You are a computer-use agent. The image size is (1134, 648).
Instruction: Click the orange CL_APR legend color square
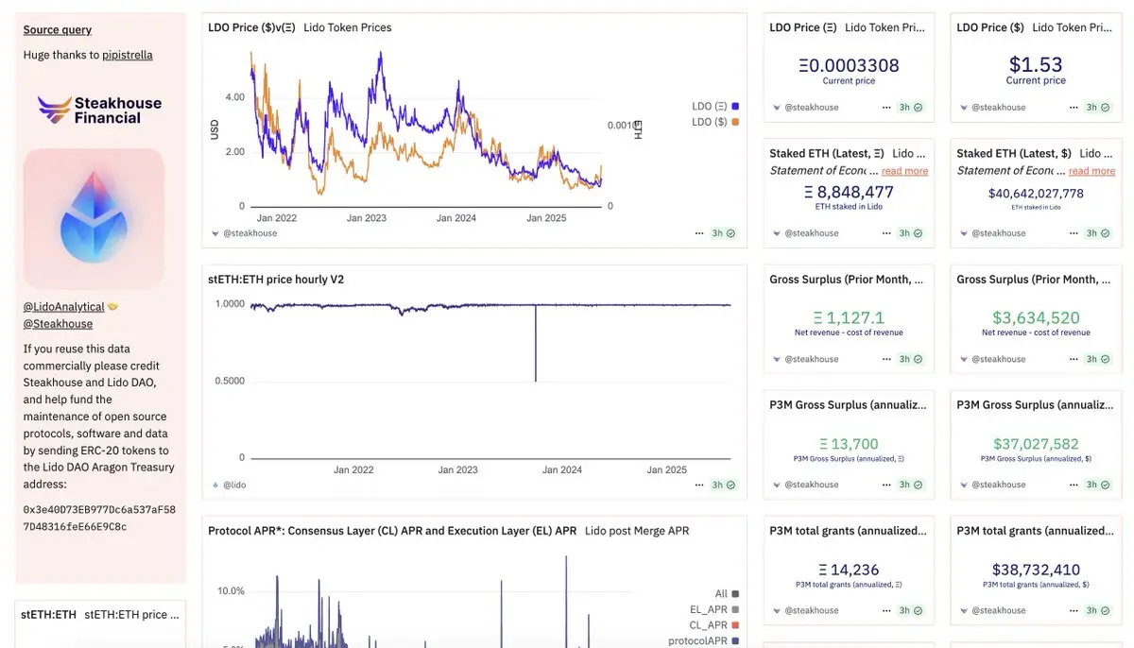(x=735, y=625)
